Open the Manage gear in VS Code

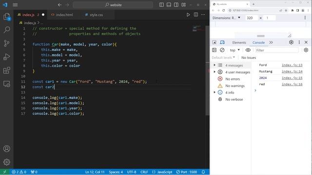pyautogui.click(x=7, y=162)
